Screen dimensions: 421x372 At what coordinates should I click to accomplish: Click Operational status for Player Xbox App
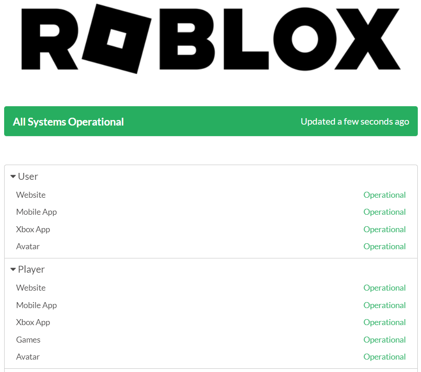point(385,322)
